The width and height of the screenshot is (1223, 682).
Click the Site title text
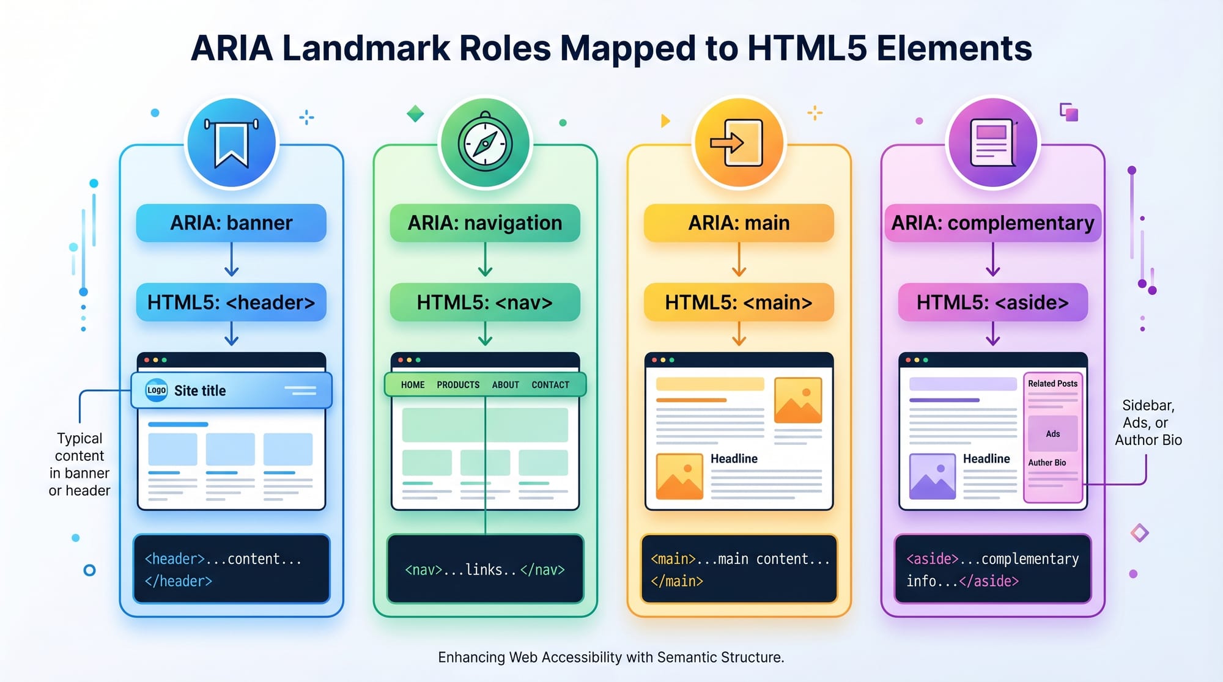200,391
